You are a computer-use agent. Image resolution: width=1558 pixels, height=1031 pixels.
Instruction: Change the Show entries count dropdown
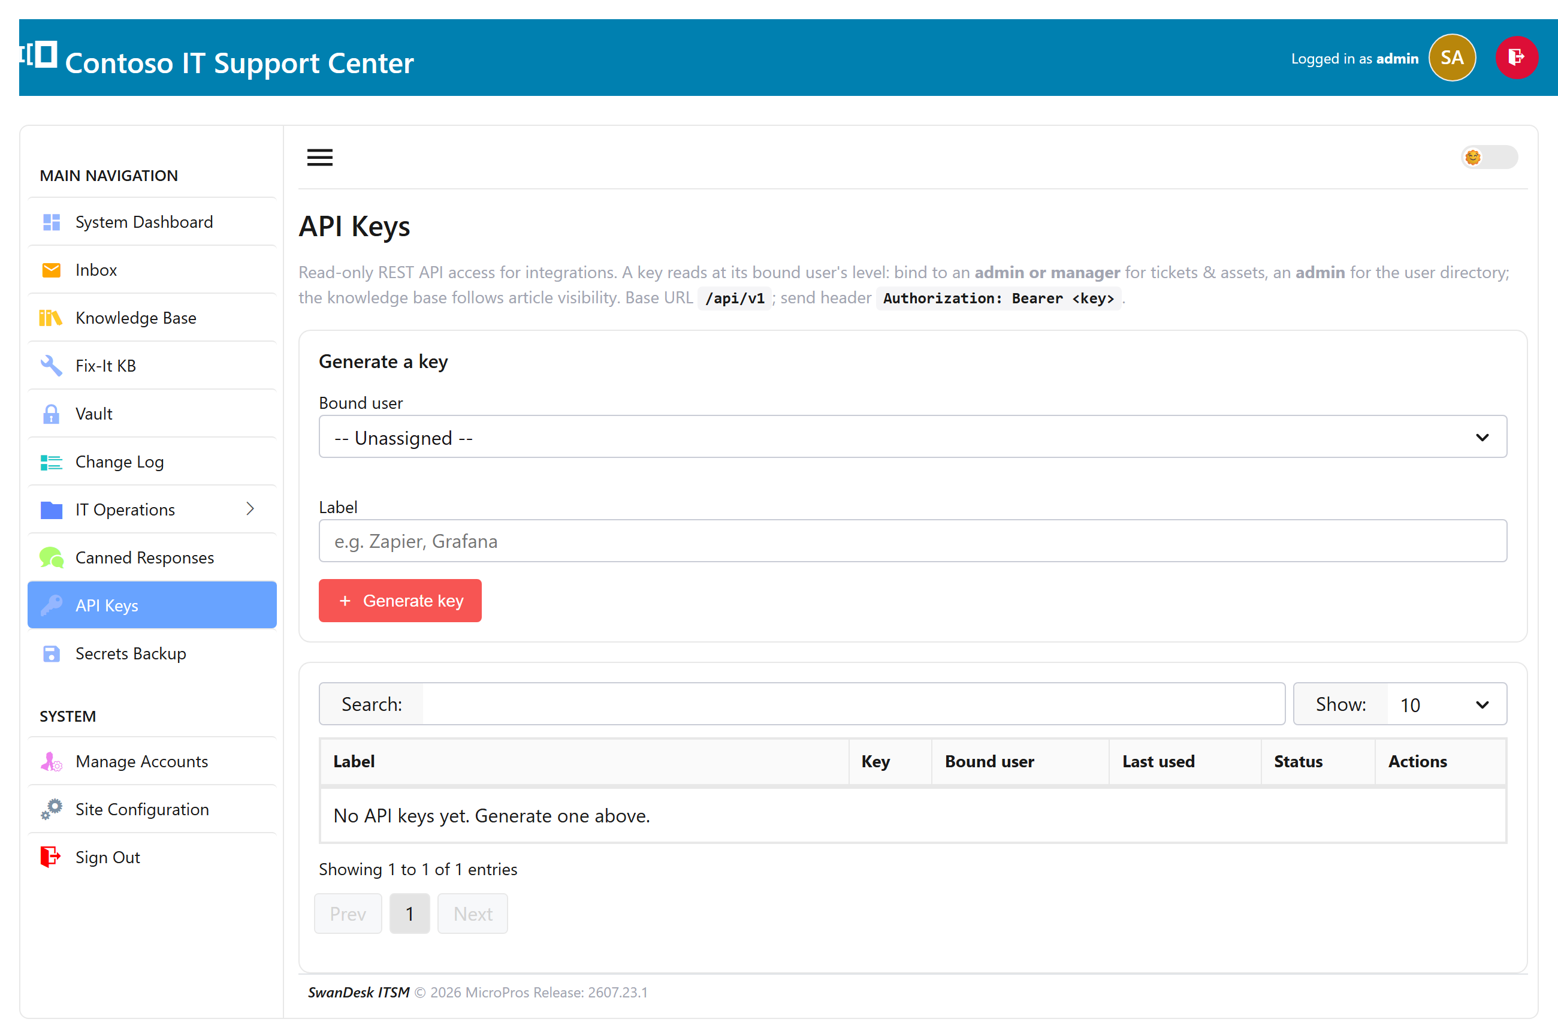(x=1447, y=705)
